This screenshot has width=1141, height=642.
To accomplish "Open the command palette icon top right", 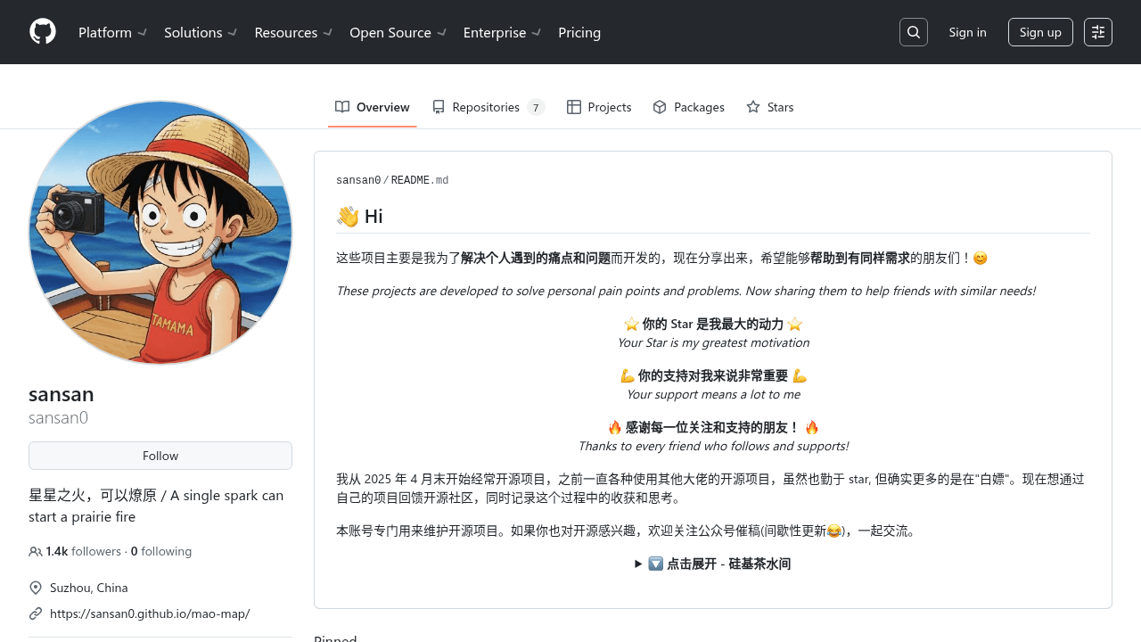I will [1097, 32].
